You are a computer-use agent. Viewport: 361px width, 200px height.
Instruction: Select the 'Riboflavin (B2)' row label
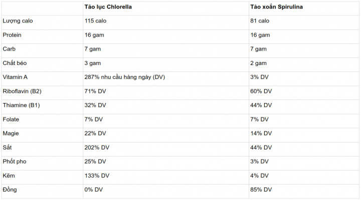click(x=23, y=91)
